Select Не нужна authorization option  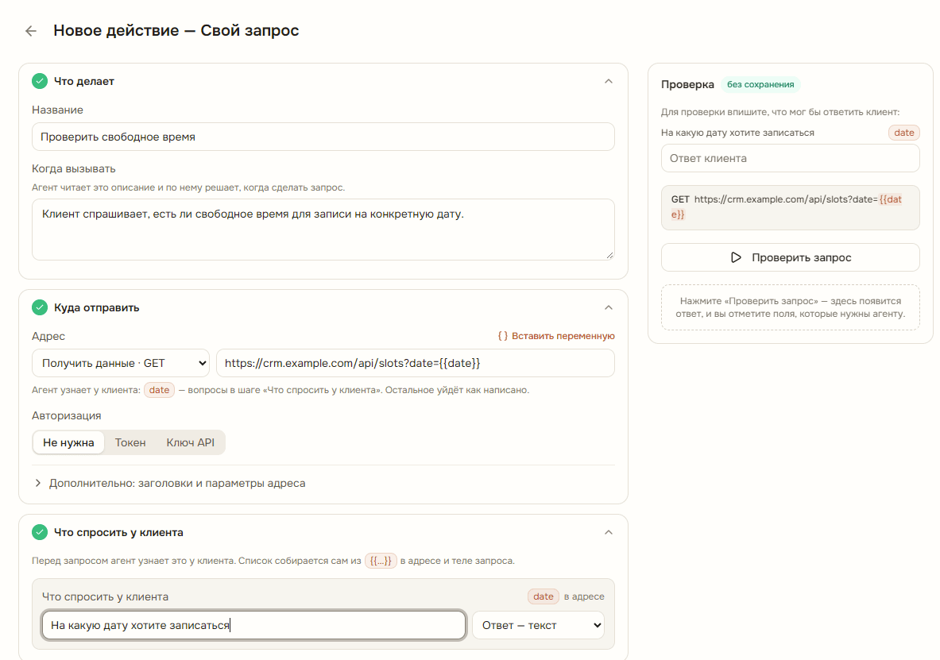pos(68,442)
